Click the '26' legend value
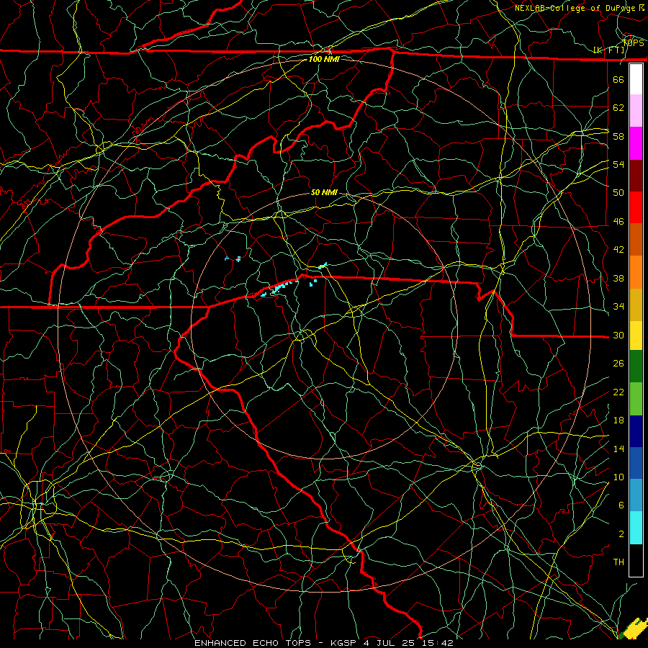This screenshot has width=648, height=648. click(x=618, y=364)
